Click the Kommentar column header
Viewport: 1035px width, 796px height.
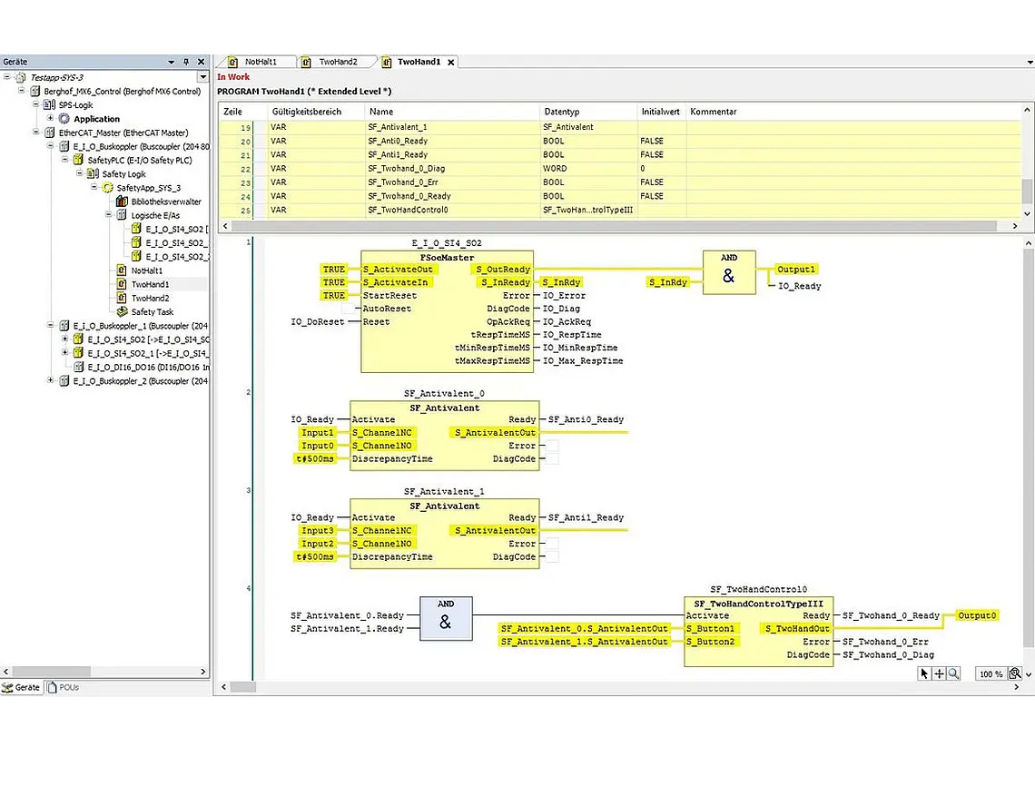pyautogui.click(x=853, y=112)
